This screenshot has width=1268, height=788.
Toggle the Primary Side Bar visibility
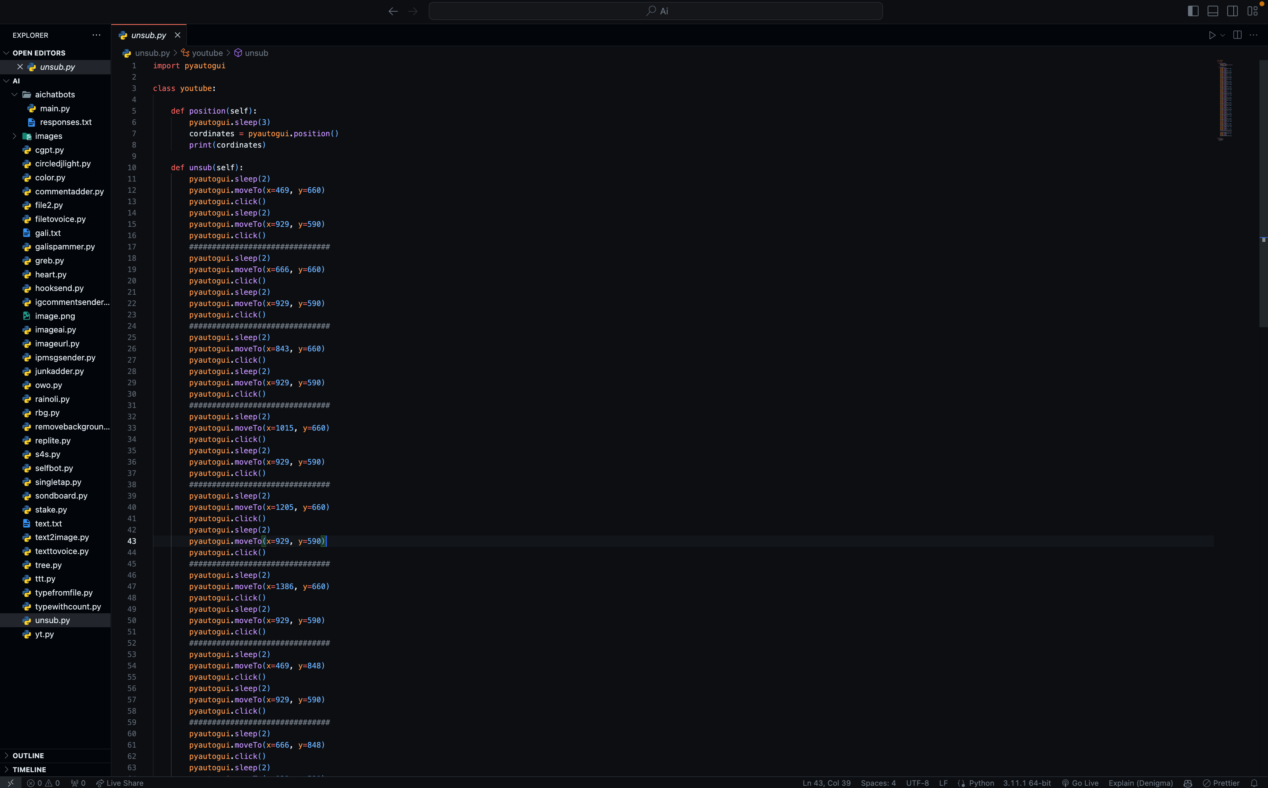(x=1193, y=11)
